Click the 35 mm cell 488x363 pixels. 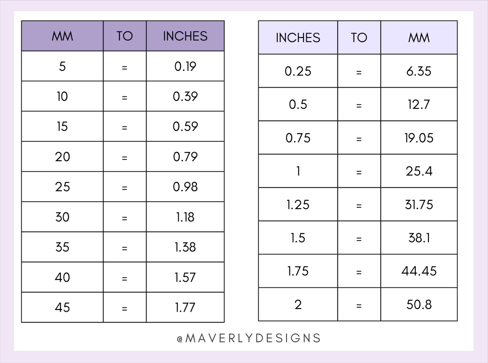62,247
